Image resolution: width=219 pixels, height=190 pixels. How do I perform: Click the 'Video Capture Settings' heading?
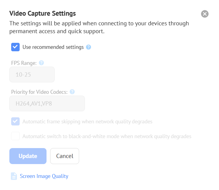(43, 14)
